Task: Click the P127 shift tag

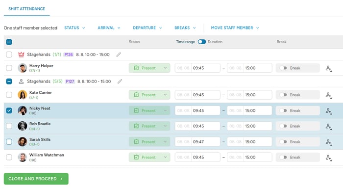Action: tap(70, 81)
